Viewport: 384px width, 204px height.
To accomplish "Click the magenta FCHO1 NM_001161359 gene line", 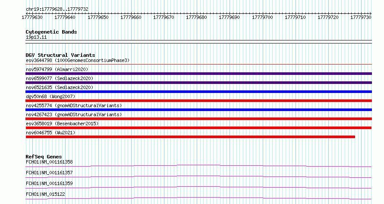I will point(198,187).
